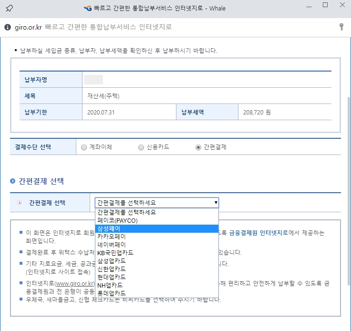Click the giro.or.kr address text
The image size is (351, 331).
[28, 27]
